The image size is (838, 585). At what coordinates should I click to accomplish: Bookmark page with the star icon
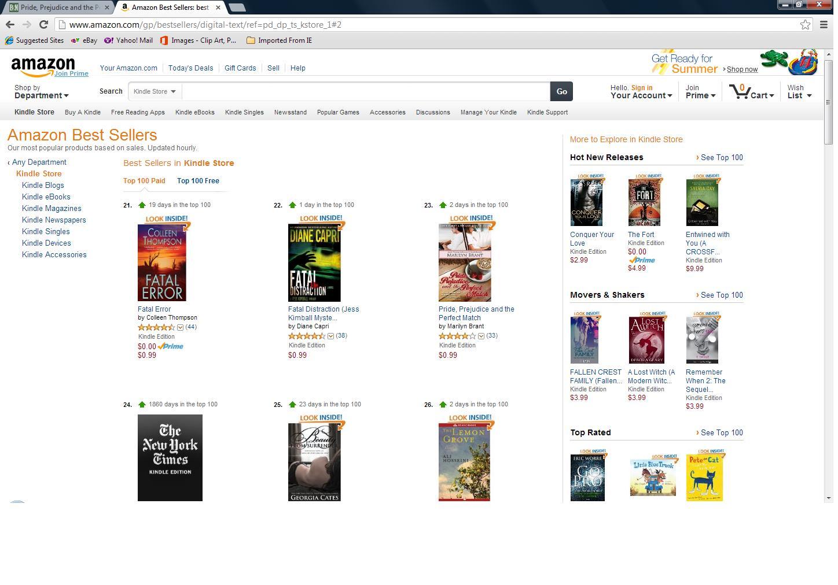[805, 24]
